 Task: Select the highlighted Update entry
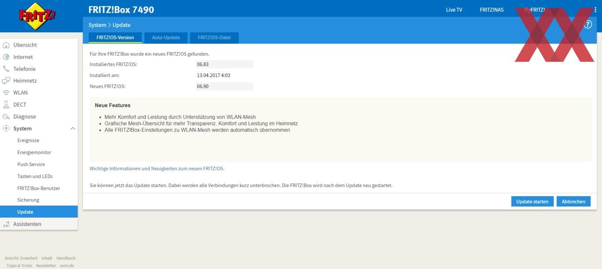[x=39, y=212]
